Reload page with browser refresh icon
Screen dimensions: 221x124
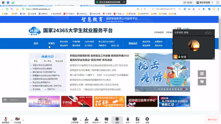pyautogui.click(x=7, y=9)
